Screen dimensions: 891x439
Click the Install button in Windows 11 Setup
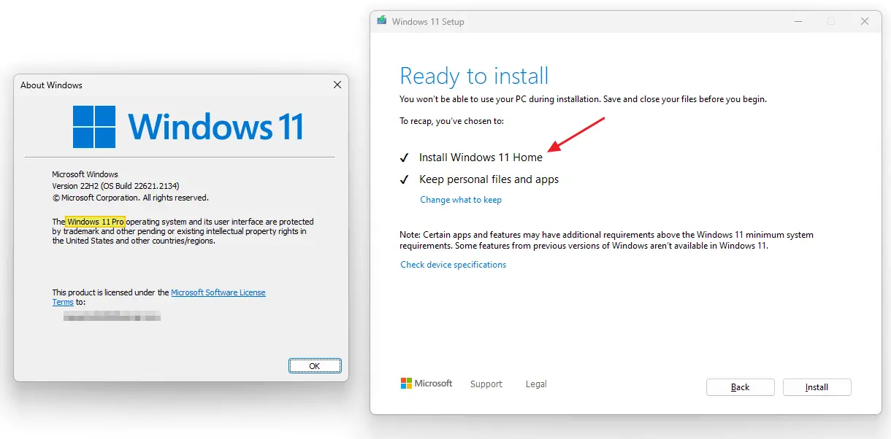pyautogui.click(x=817, y=387)
